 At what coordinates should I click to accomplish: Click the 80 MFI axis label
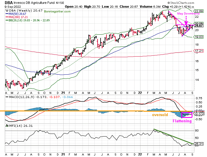pyautogui.click(x=197, y=131)
